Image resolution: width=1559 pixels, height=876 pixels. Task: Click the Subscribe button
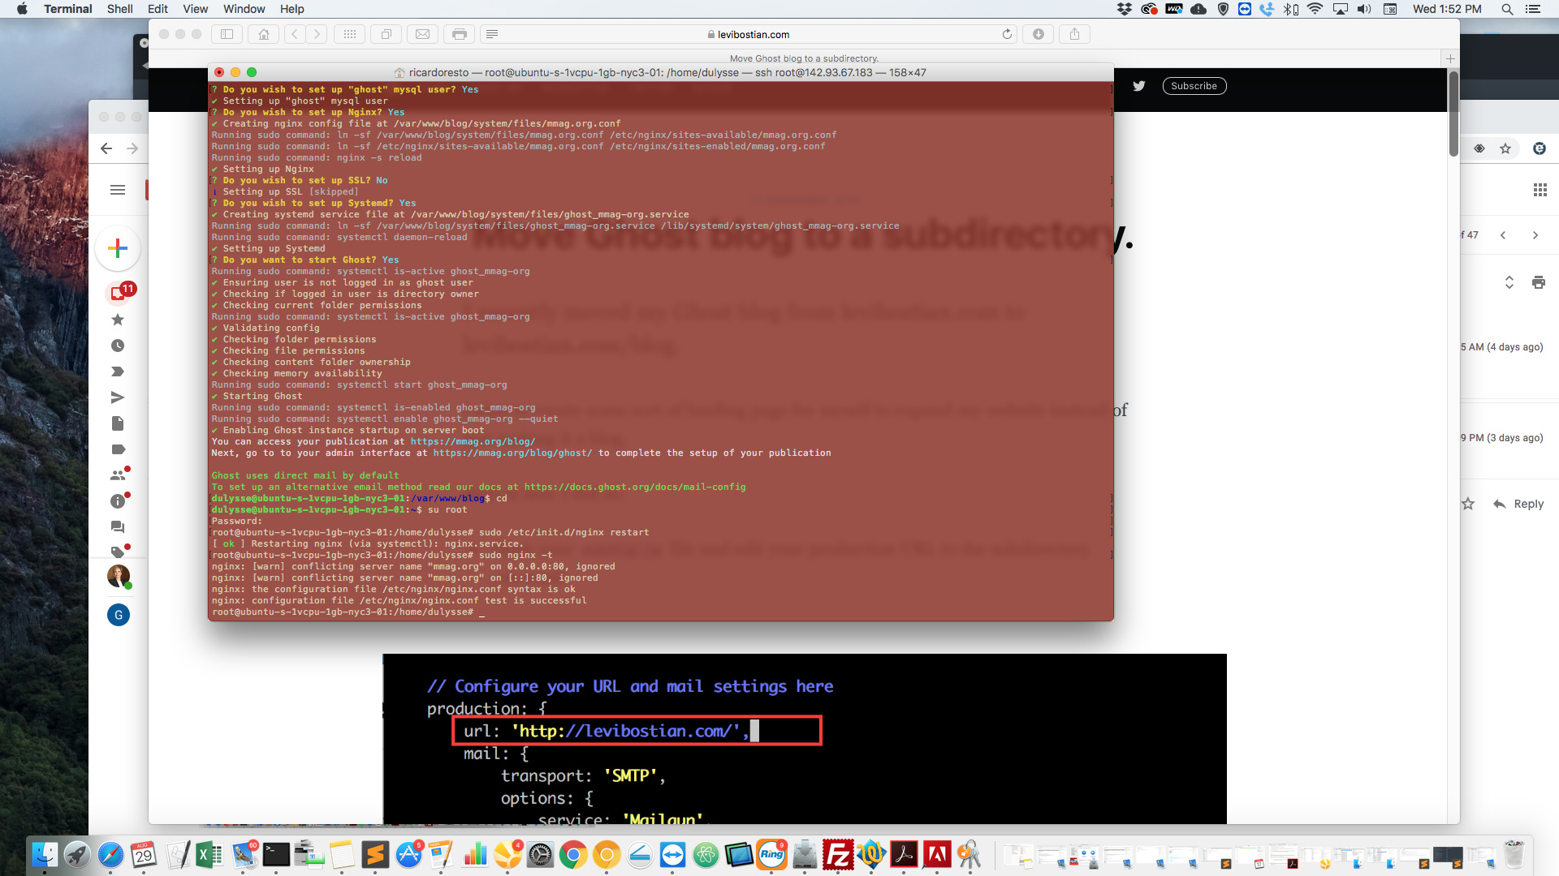coord(1194,86)
